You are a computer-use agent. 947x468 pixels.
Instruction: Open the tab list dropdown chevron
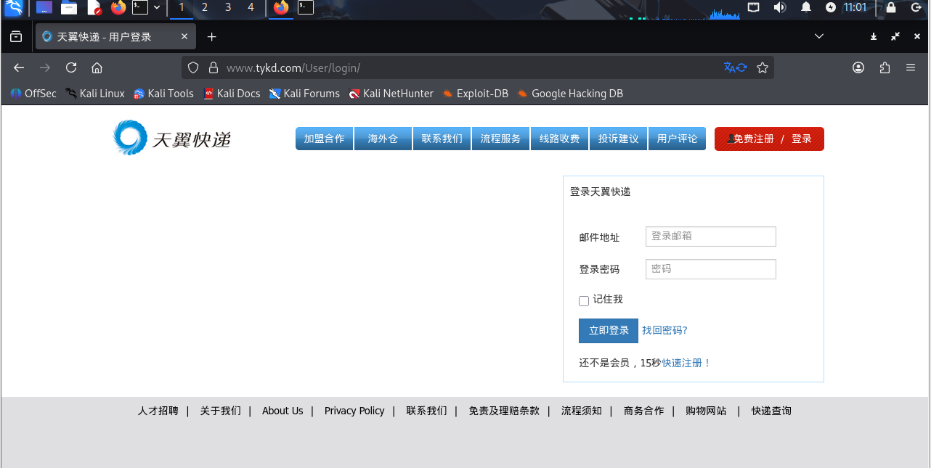tap(819, 36)
